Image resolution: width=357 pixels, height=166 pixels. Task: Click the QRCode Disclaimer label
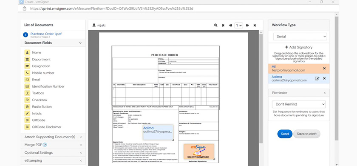tap(47, 127)
